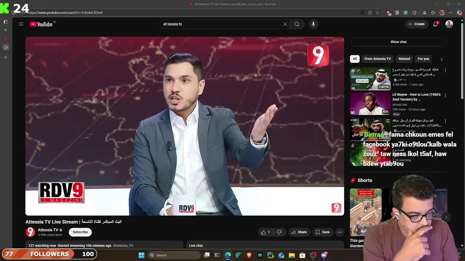Open File Explorer from the taskbar

292,255
